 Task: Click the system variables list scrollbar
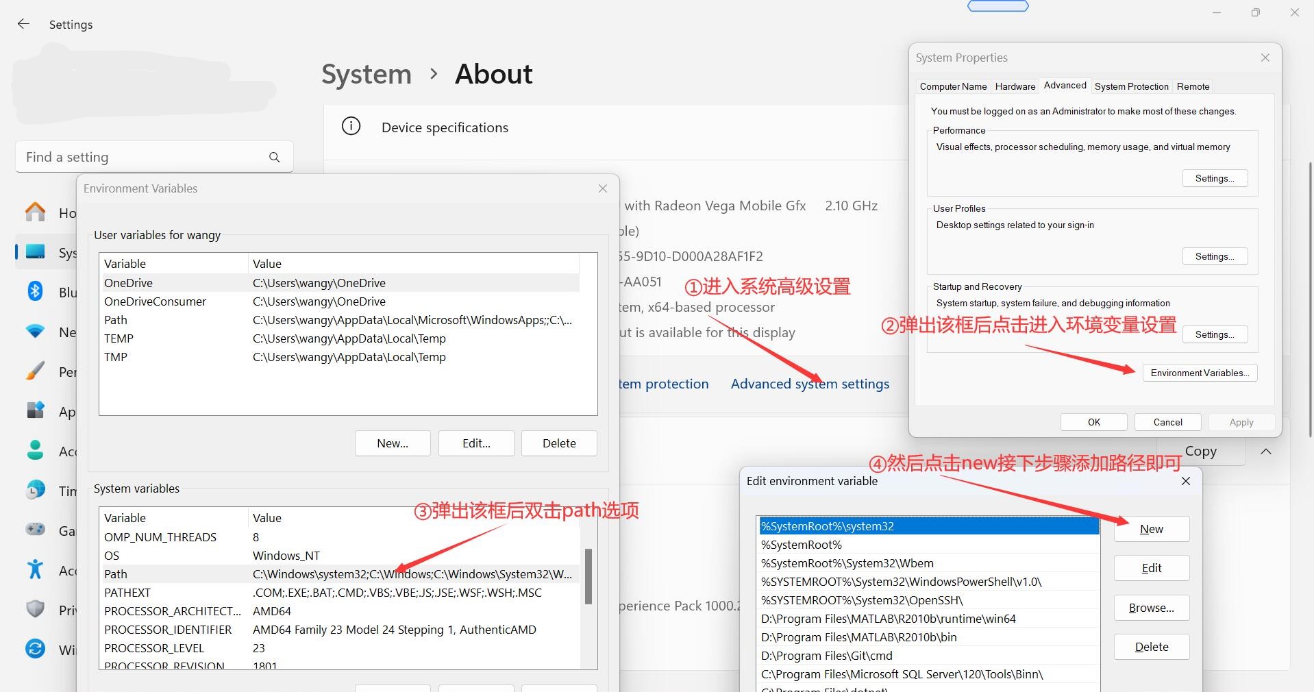pyautogui.click(x=588, y=576)
